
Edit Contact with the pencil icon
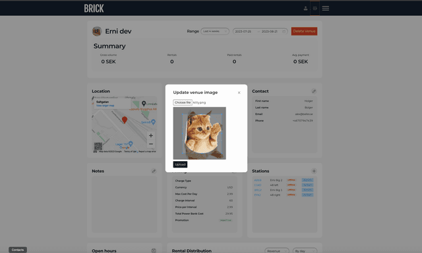tap(314, 91)
